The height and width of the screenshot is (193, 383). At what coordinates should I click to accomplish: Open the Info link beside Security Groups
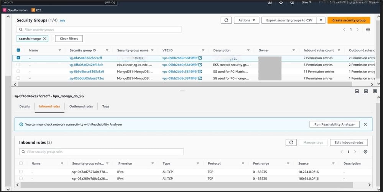point(62,21)
